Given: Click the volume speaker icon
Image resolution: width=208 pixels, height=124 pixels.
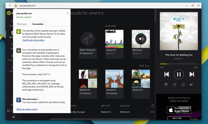Looking at the screenshot, I should pyautogui.click(x=191, y=85).
